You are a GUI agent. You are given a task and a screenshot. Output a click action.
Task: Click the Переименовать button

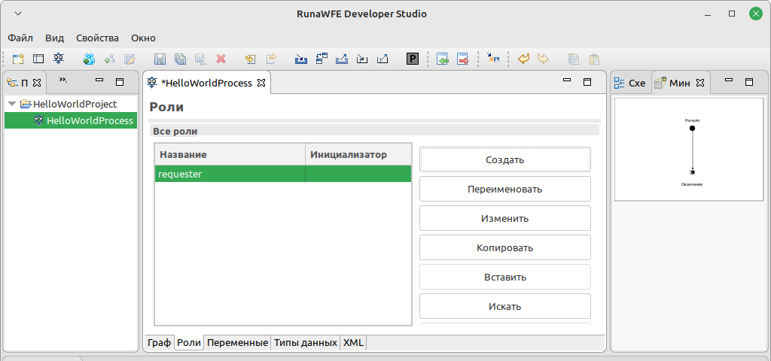tap(505, 189)
